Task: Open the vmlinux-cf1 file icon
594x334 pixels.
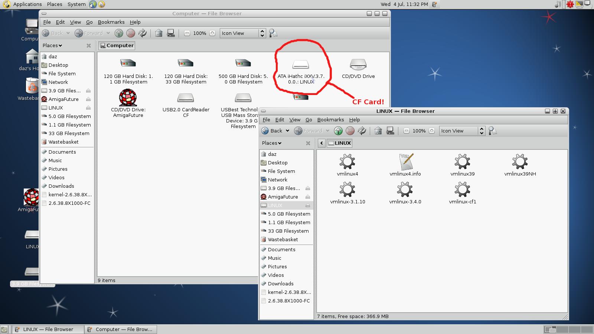Action: (x=462, y=190)
